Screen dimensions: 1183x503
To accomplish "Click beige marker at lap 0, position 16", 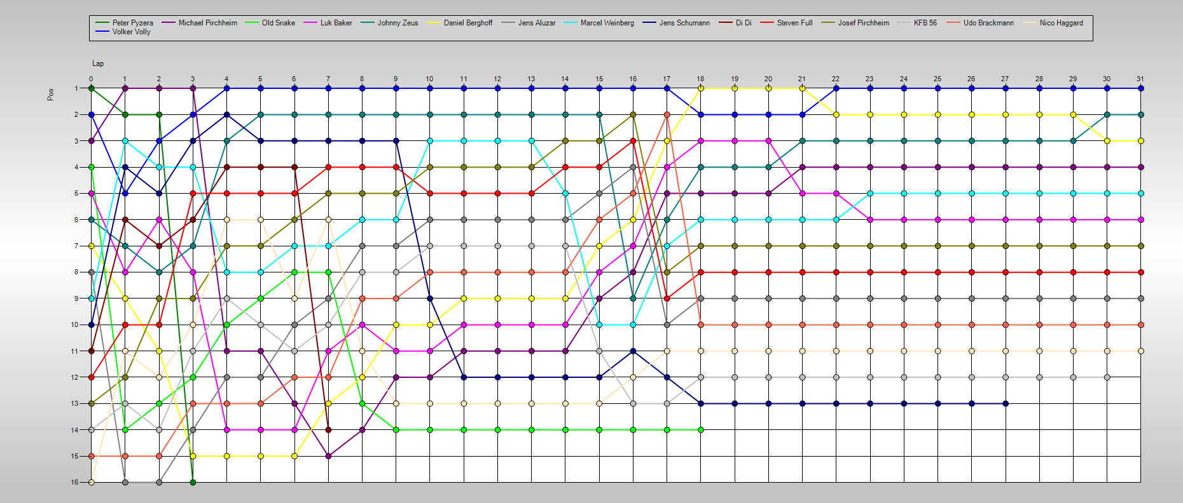I will (x=91, y=482).
